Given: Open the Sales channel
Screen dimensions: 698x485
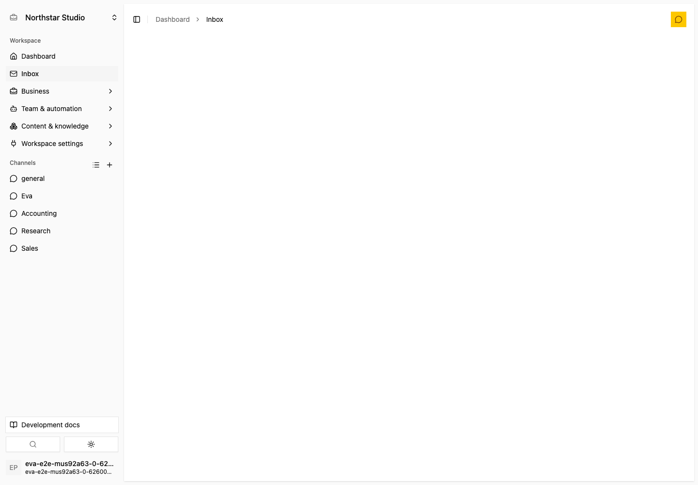Looking at the screenshot, I should [x=62, y=248].
